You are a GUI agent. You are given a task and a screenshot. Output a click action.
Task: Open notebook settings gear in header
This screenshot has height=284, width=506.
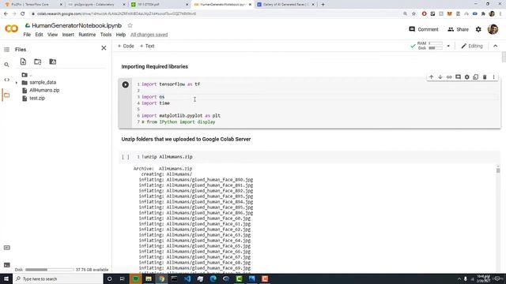tap(478, 29)
